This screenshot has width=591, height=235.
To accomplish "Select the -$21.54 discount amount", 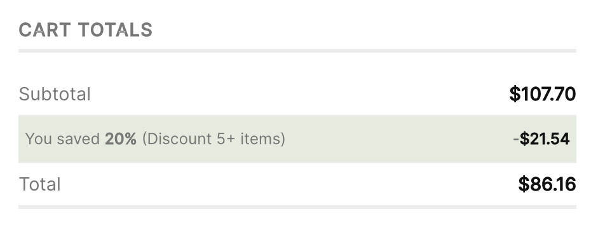I will [x=541, y=139].
